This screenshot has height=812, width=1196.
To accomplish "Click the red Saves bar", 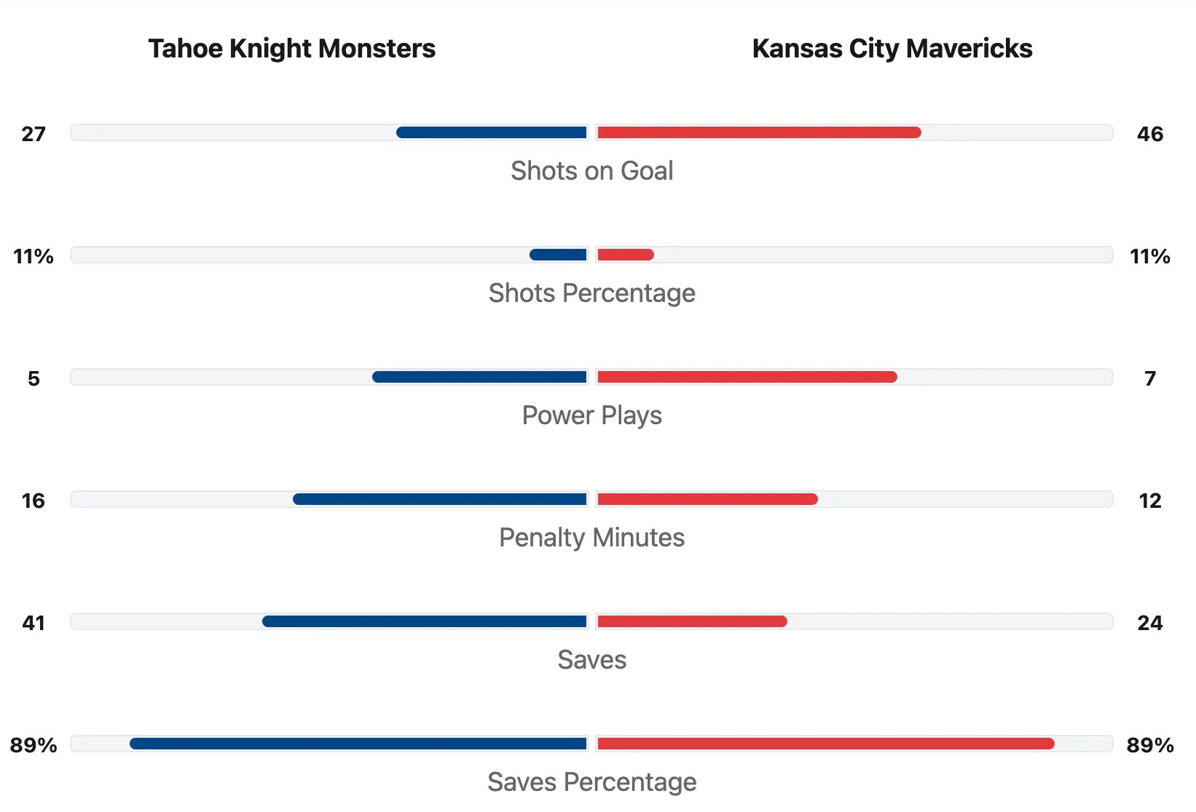I will point(692,621).
